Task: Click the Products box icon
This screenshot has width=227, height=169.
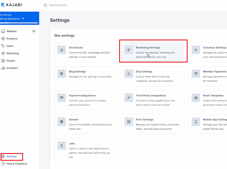Action: (x=3, y=39)
